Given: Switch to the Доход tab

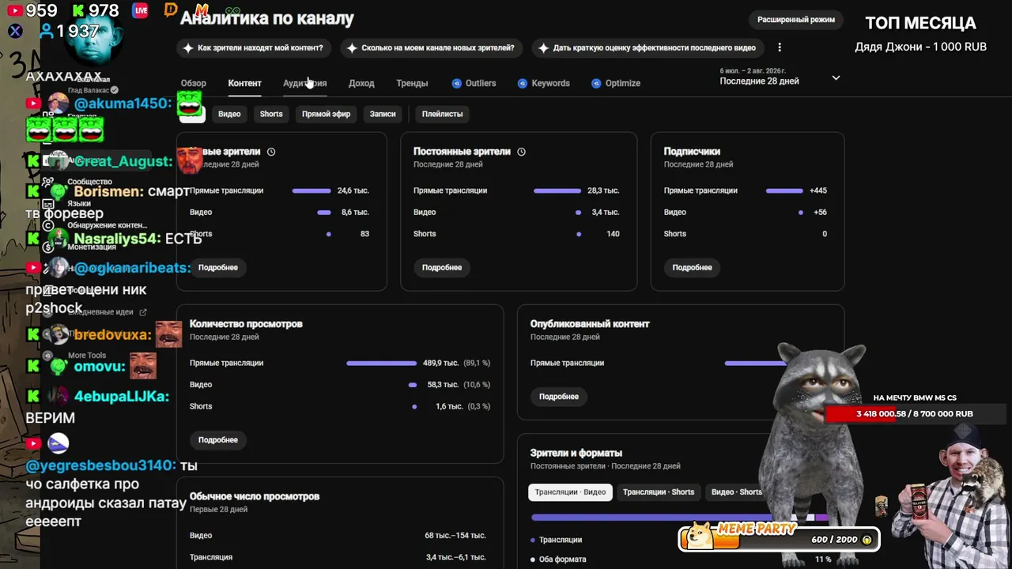Looking at the screenshot, I should 361,83.
